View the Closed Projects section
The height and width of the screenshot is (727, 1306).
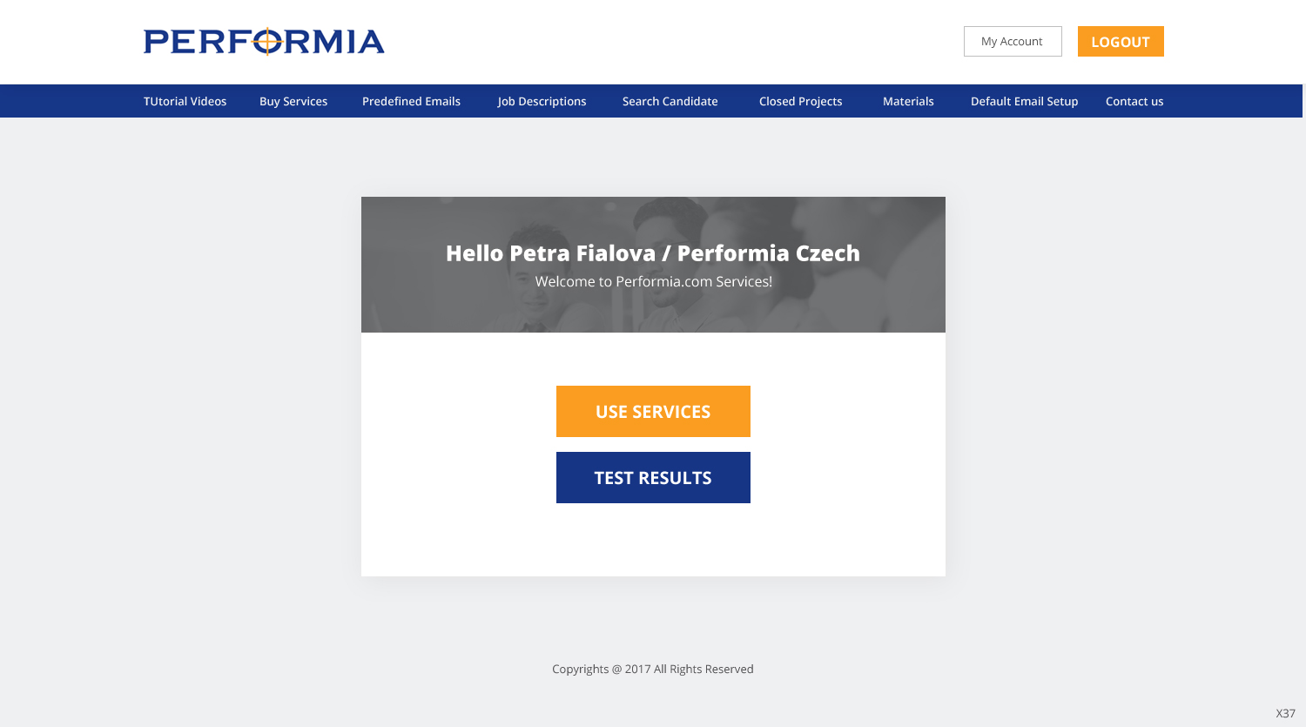point(800,101)
